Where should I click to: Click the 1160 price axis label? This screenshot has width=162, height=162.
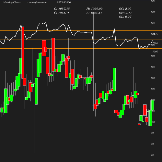coord(153,56)
